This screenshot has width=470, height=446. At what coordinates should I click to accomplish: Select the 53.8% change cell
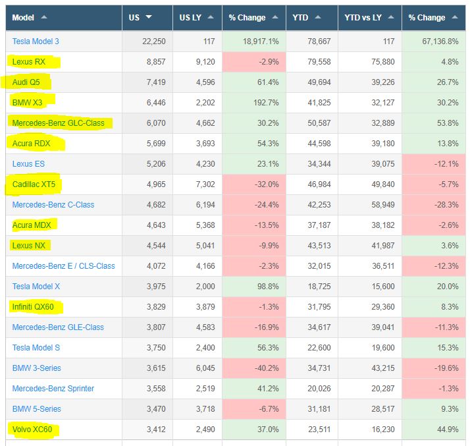click(x=433, y=123)
